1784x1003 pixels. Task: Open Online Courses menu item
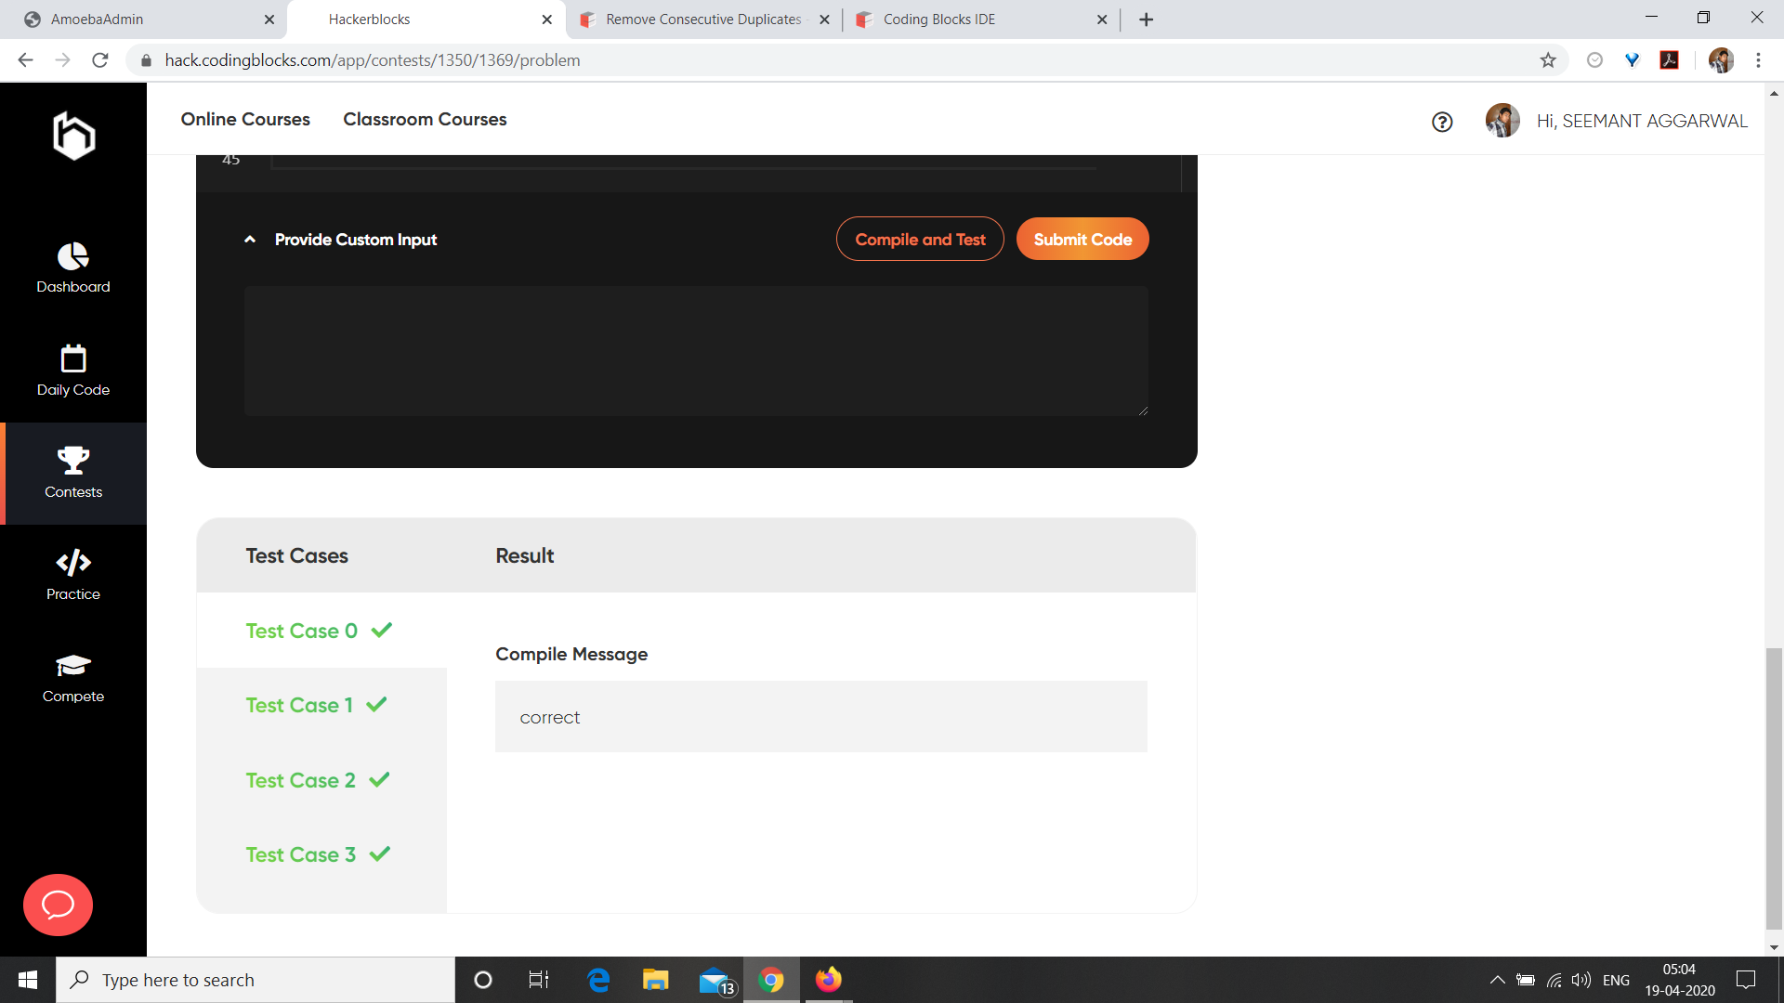[245, 119]
